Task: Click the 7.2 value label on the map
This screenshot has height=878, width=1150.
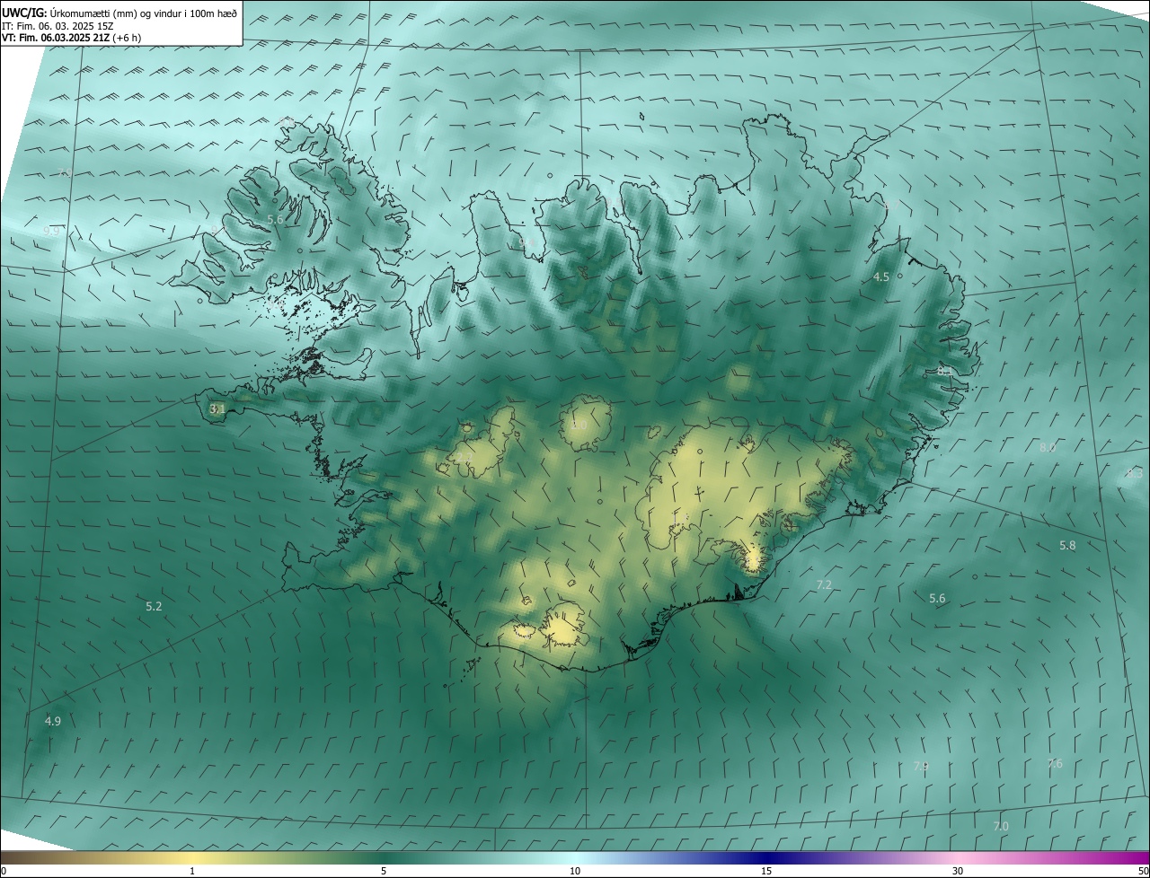Action: point(824,585)
